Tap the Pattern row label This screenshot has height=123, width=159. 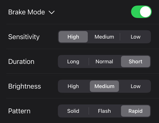(19, 111)
